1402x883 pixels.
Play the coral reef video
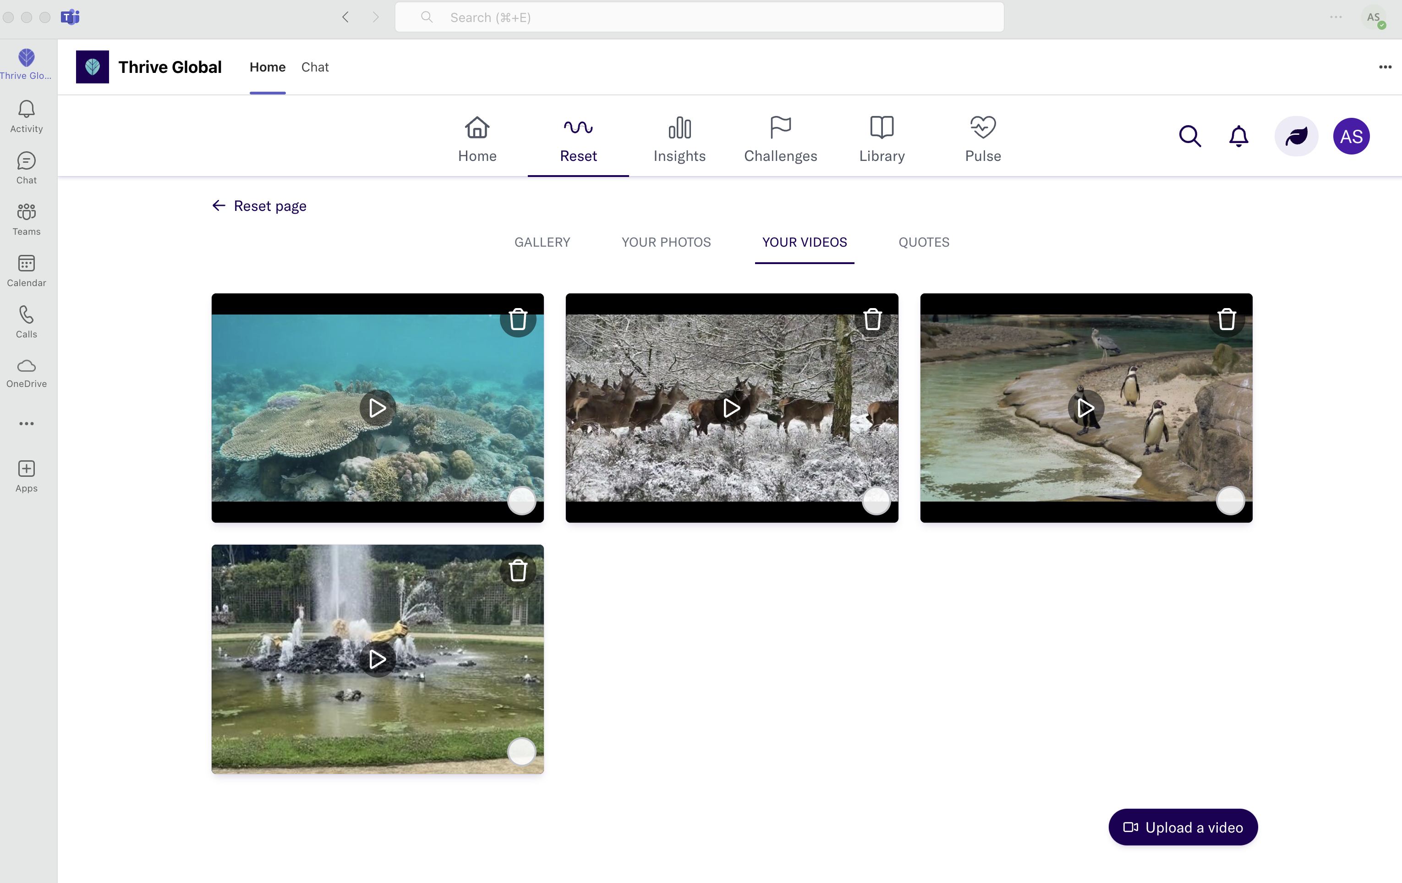(377, 408)
